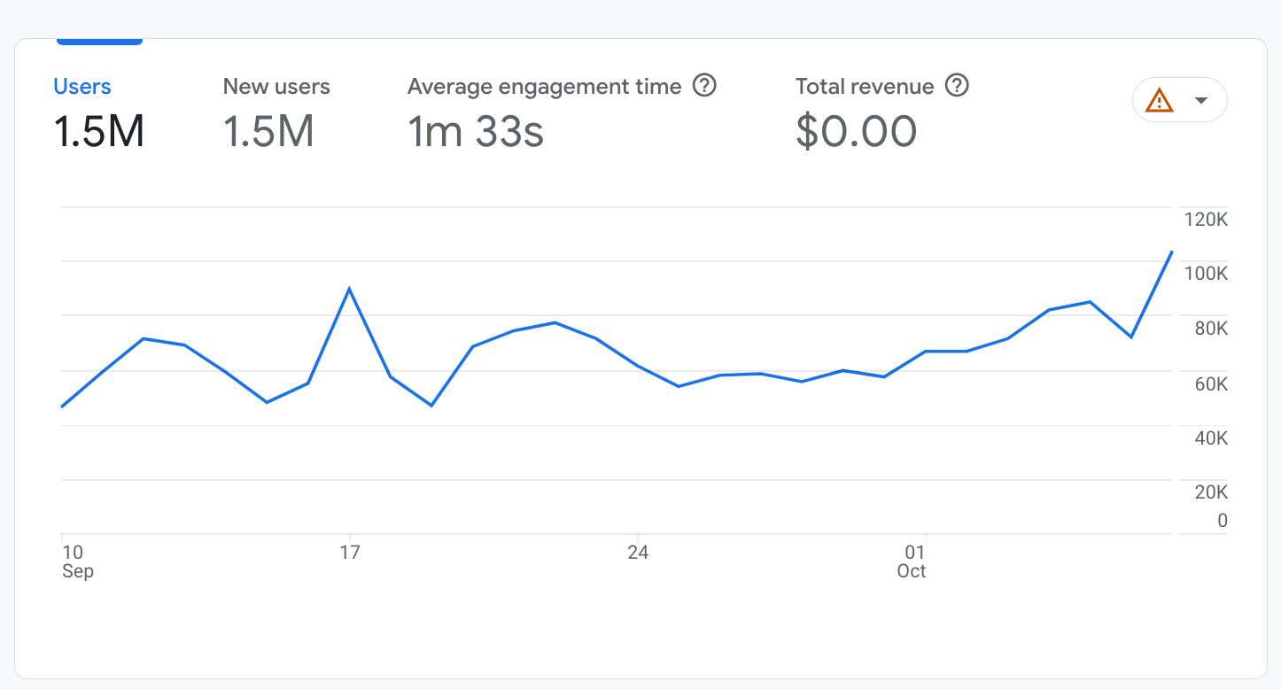Click the chart line peak on the 17th
The image size is (1281, 689).
click(x=350, y=289)
